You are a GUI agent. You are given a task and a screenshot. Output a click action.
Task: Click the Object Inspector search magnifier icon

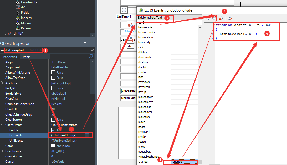coord(91,57)
